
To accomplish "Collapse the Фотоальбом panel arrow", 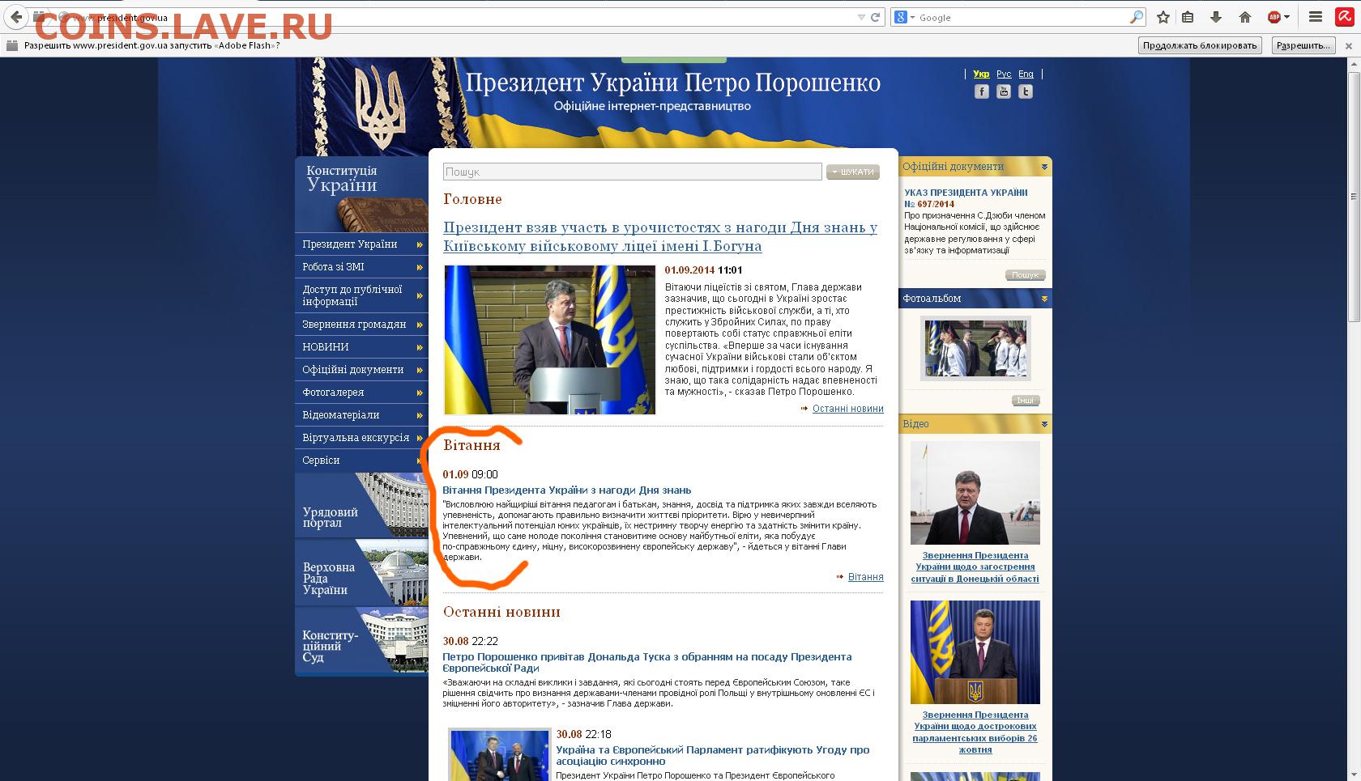I will point(1044,299).
